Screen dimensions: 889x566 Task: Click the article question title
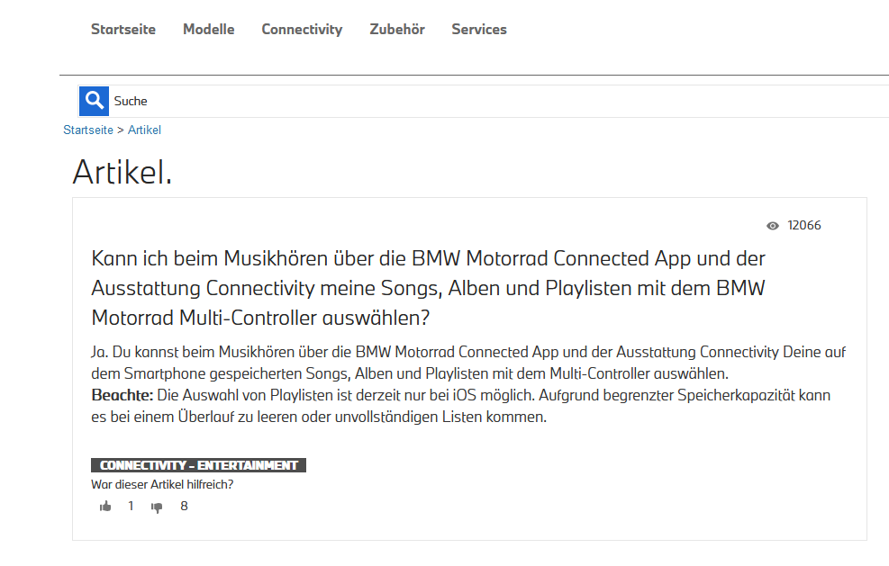pyautogui.click(x=428, y=288)
